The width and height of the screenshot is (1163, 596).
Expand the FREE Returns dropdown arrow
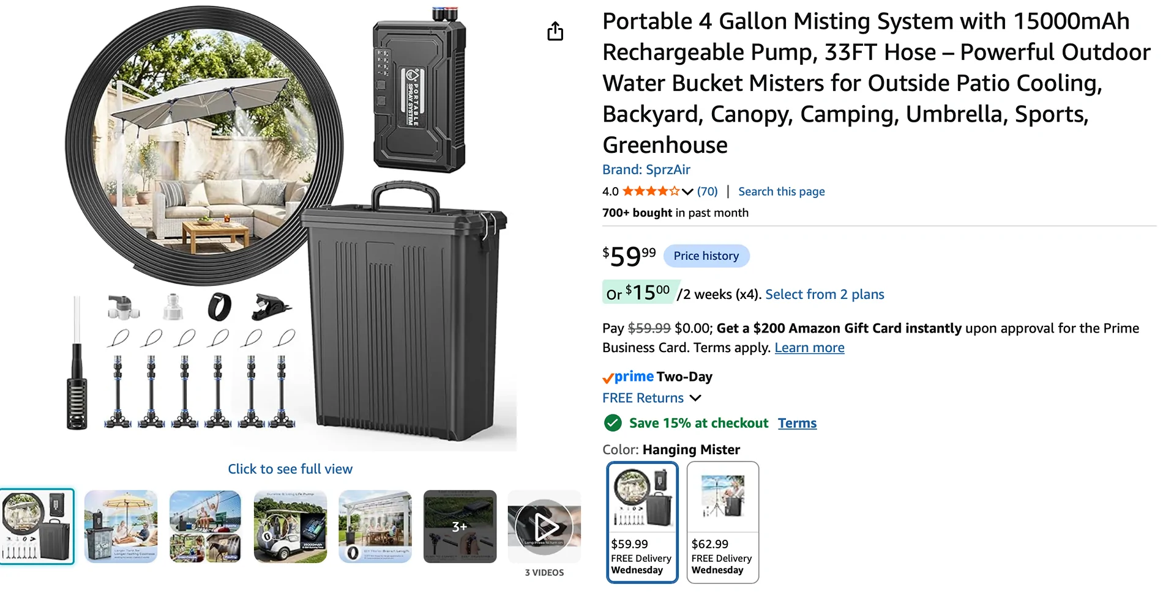695,398
